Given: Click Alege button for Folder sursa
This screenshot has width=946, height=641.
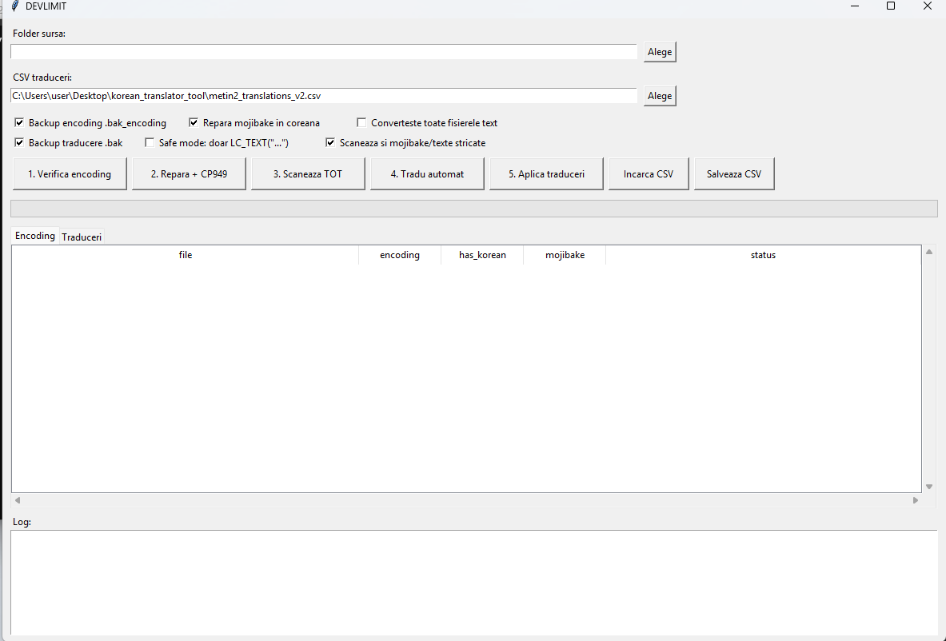Looking at the screenshot, I should [660, 52].
